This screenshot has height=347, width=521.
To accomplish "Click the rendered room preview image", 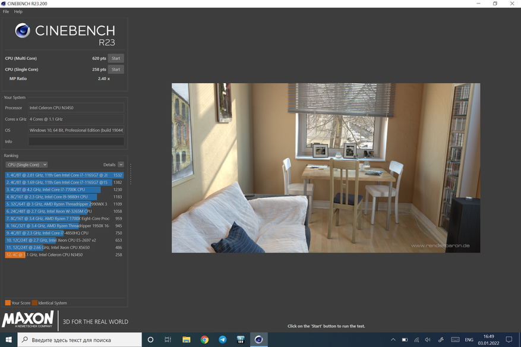I will point(326,168).
